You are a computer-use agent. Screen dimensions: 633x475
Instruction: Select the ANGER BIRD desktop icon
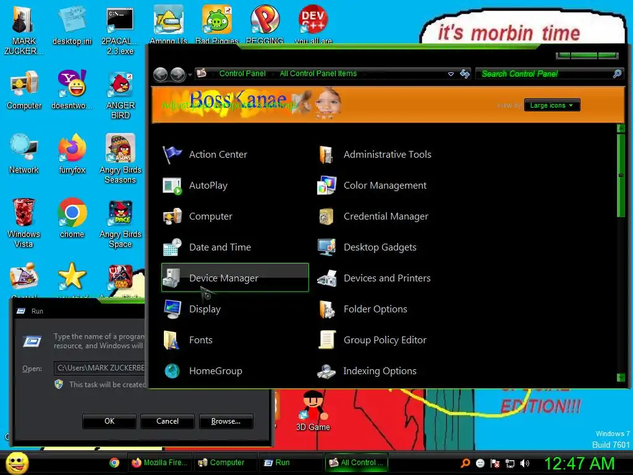[x=121, y=95]
